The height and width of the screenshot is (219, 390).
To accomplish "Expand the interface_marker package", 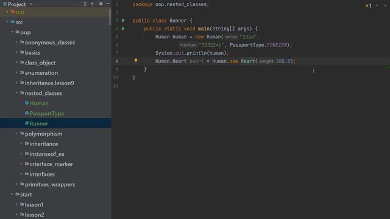I will tap(21, 164).
